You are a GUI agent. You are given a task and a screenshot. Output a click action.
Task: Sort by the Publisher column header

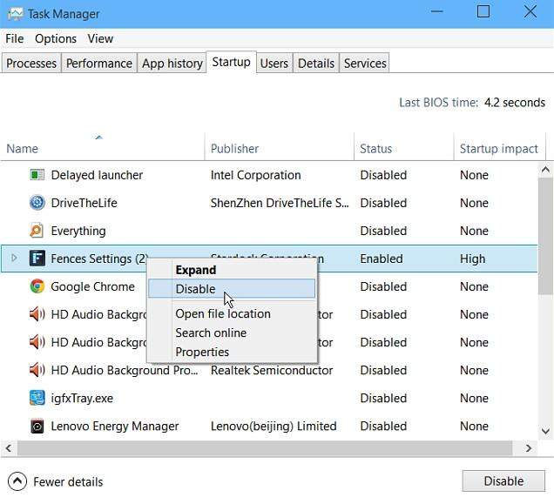(279, 148)
